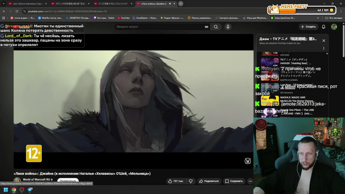Open the YouTube account avatar menu
The image size is (345, 194).
[x=334, y=27]
